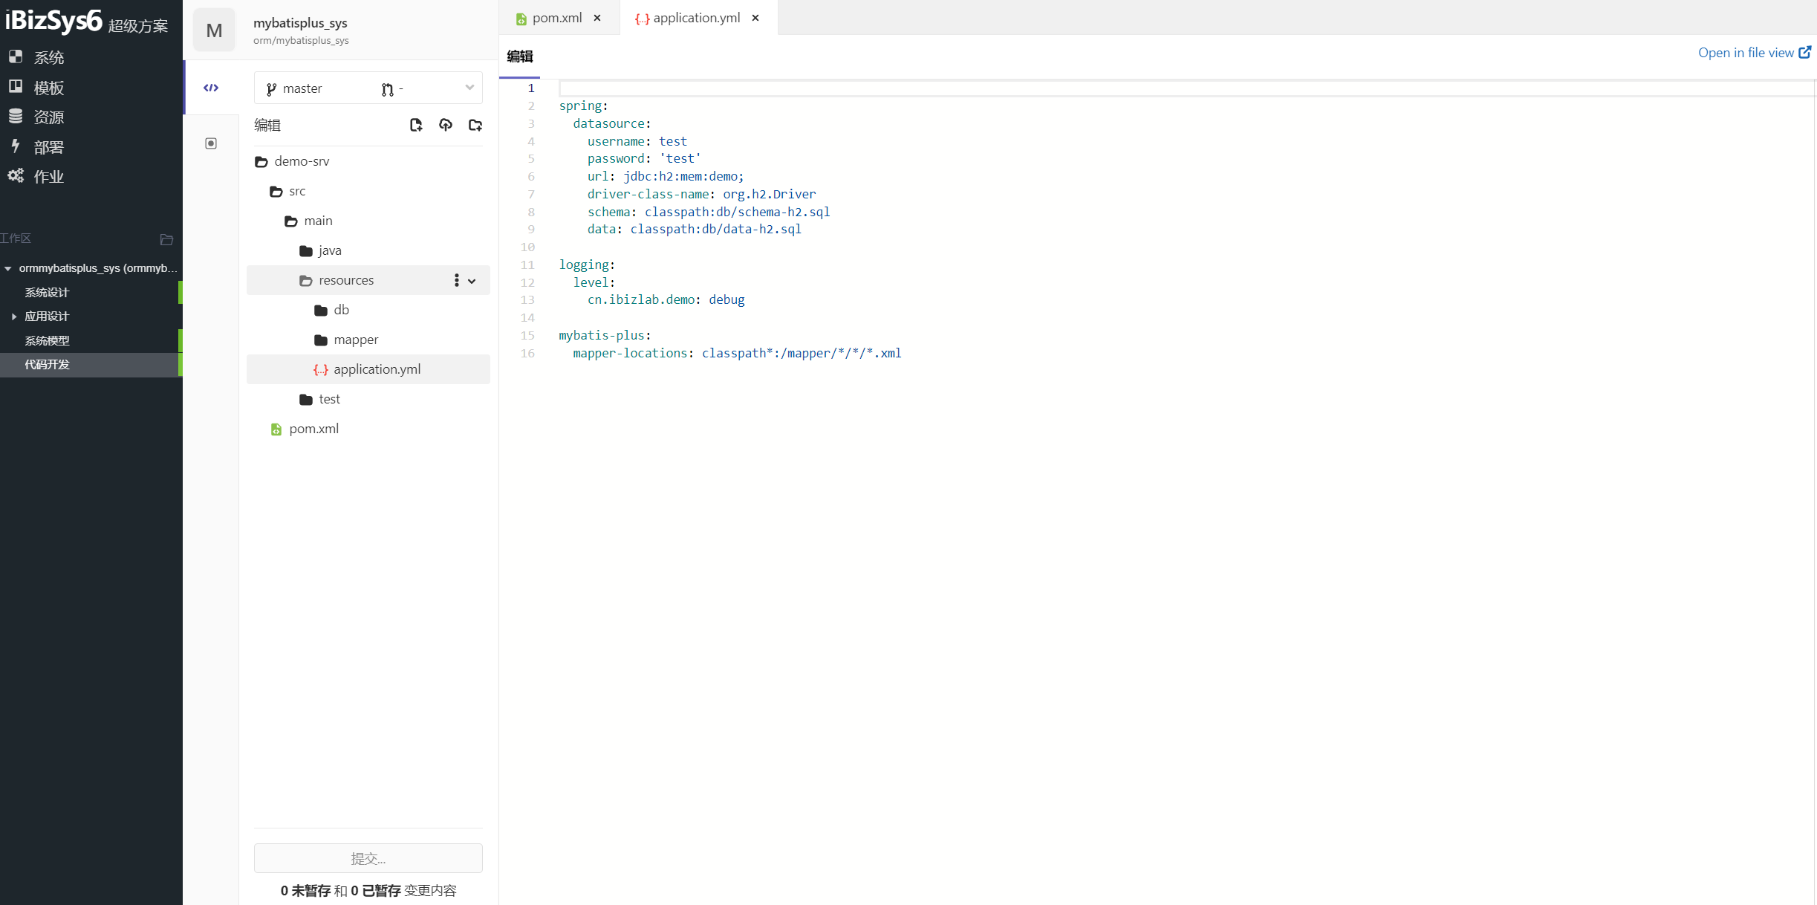Click the 提交... commit button

(368, 858)
